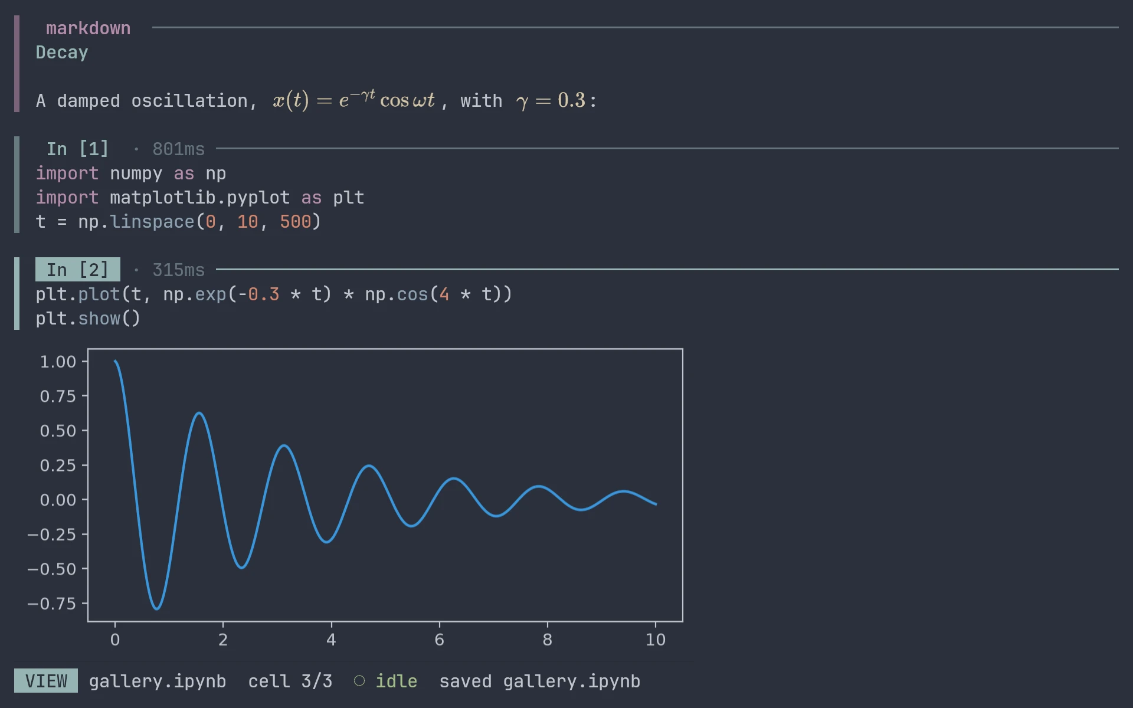Screen dimensions: 1133x708
Task: Click the 0.00 y-axis tick label
Action: point(58,500)
